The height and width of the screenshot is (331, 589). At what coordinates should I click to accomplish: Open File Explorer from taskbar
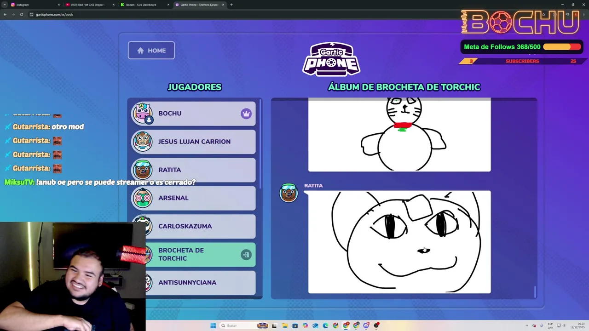point(285,325)
